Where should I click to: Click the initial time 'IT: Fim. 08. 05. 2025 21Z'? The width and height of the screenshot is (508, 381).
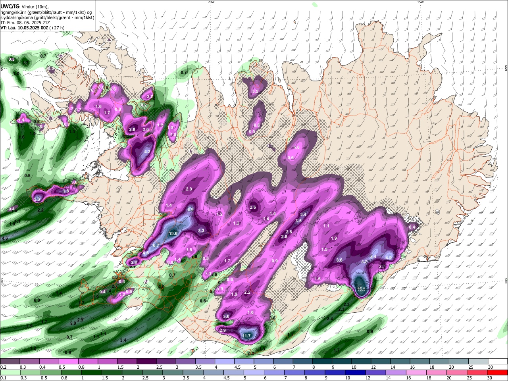pyautogui.click(x=25, y=23)
